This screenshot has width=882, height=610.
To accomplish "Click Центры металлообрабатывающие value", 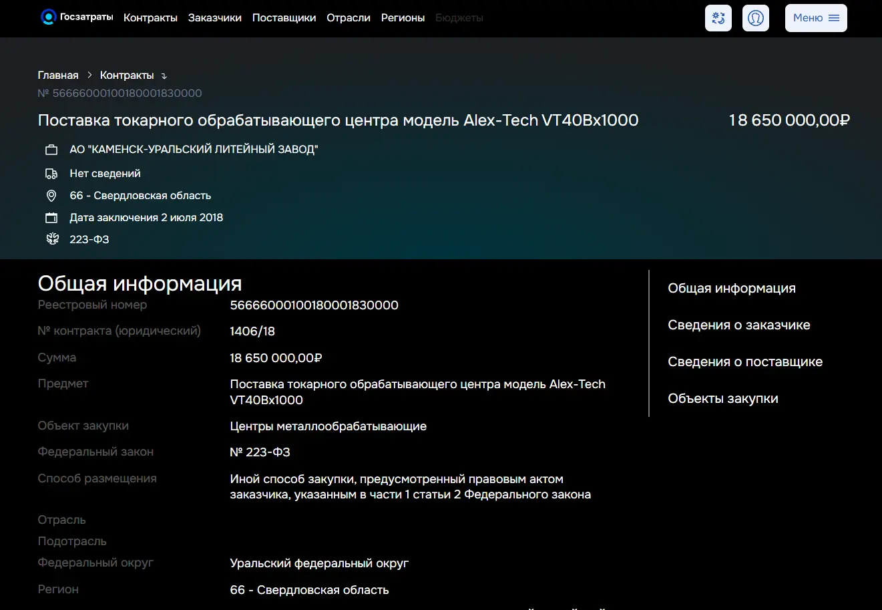I will (x=328, y=426).
